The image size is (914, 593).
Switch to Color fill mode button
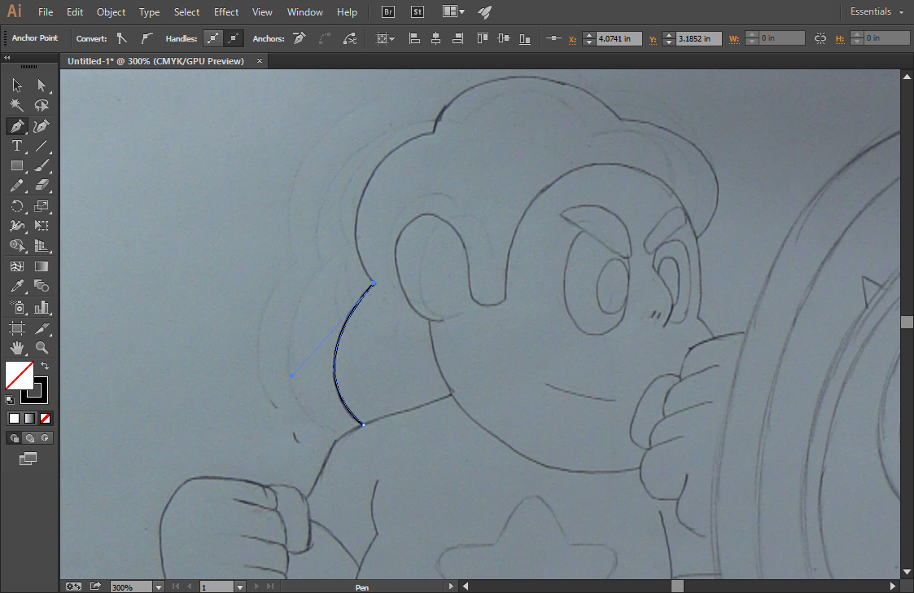15,419
